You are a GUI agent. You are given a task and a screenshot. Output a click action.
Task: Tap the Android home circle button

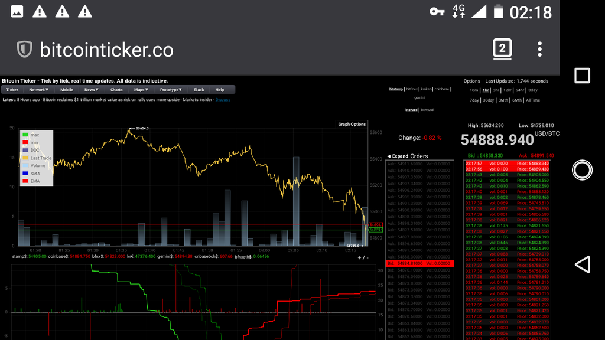pos(582,170)
